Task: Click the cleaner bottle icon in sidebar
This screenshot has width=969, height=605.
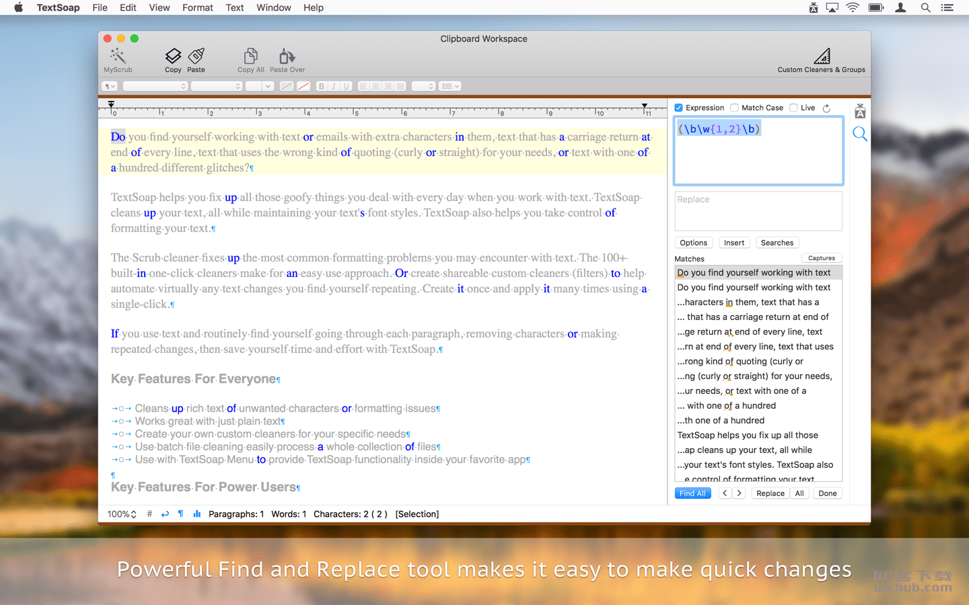Action: (x=860, y=111)
